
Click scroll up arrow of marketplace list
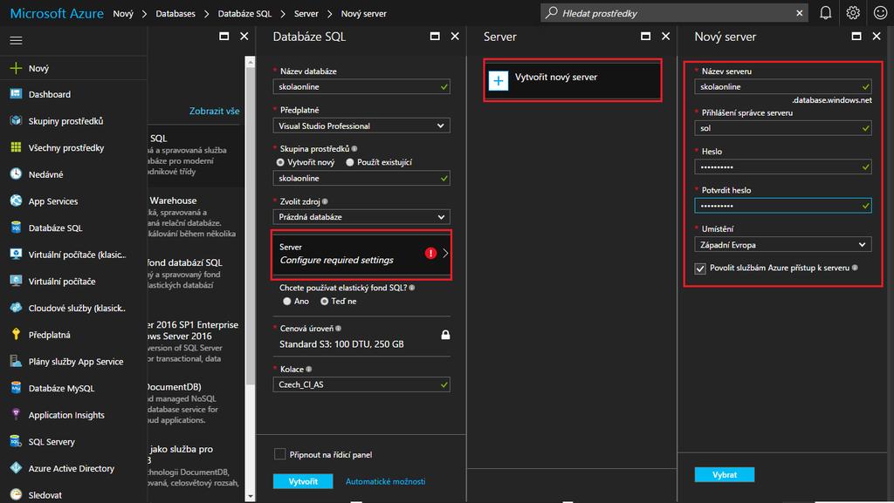(x=250, y=61)
